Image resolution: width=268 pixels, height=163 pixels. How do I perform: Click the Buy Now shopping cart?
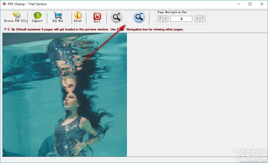coord(58,17)
